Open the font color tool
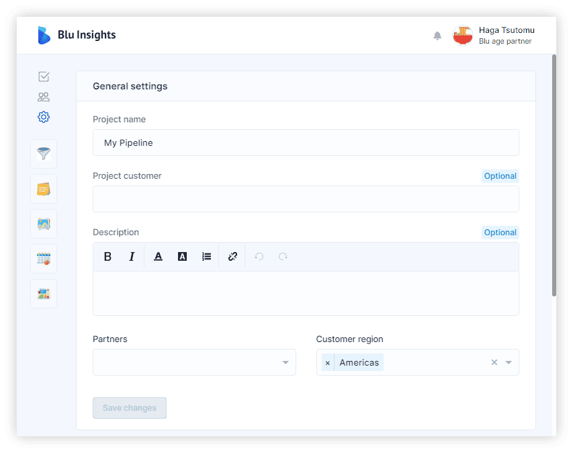 pos(158,257)
